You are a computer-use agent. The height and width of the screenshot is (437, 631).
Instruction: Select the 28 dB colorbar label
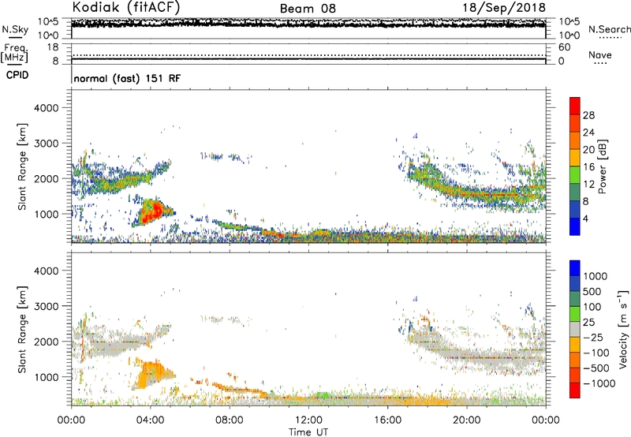point(588,115)
